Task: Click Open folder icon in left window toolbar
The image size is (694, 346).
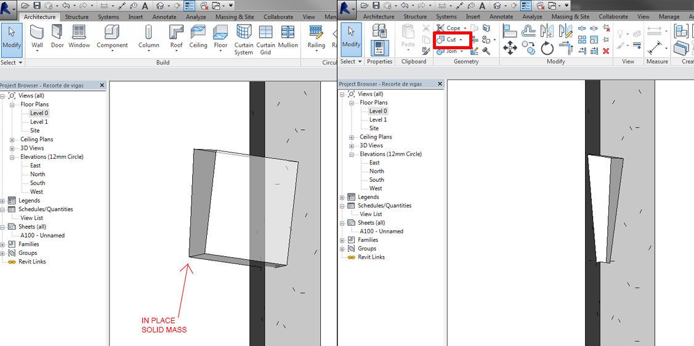Action: click(x=25, y=6)
